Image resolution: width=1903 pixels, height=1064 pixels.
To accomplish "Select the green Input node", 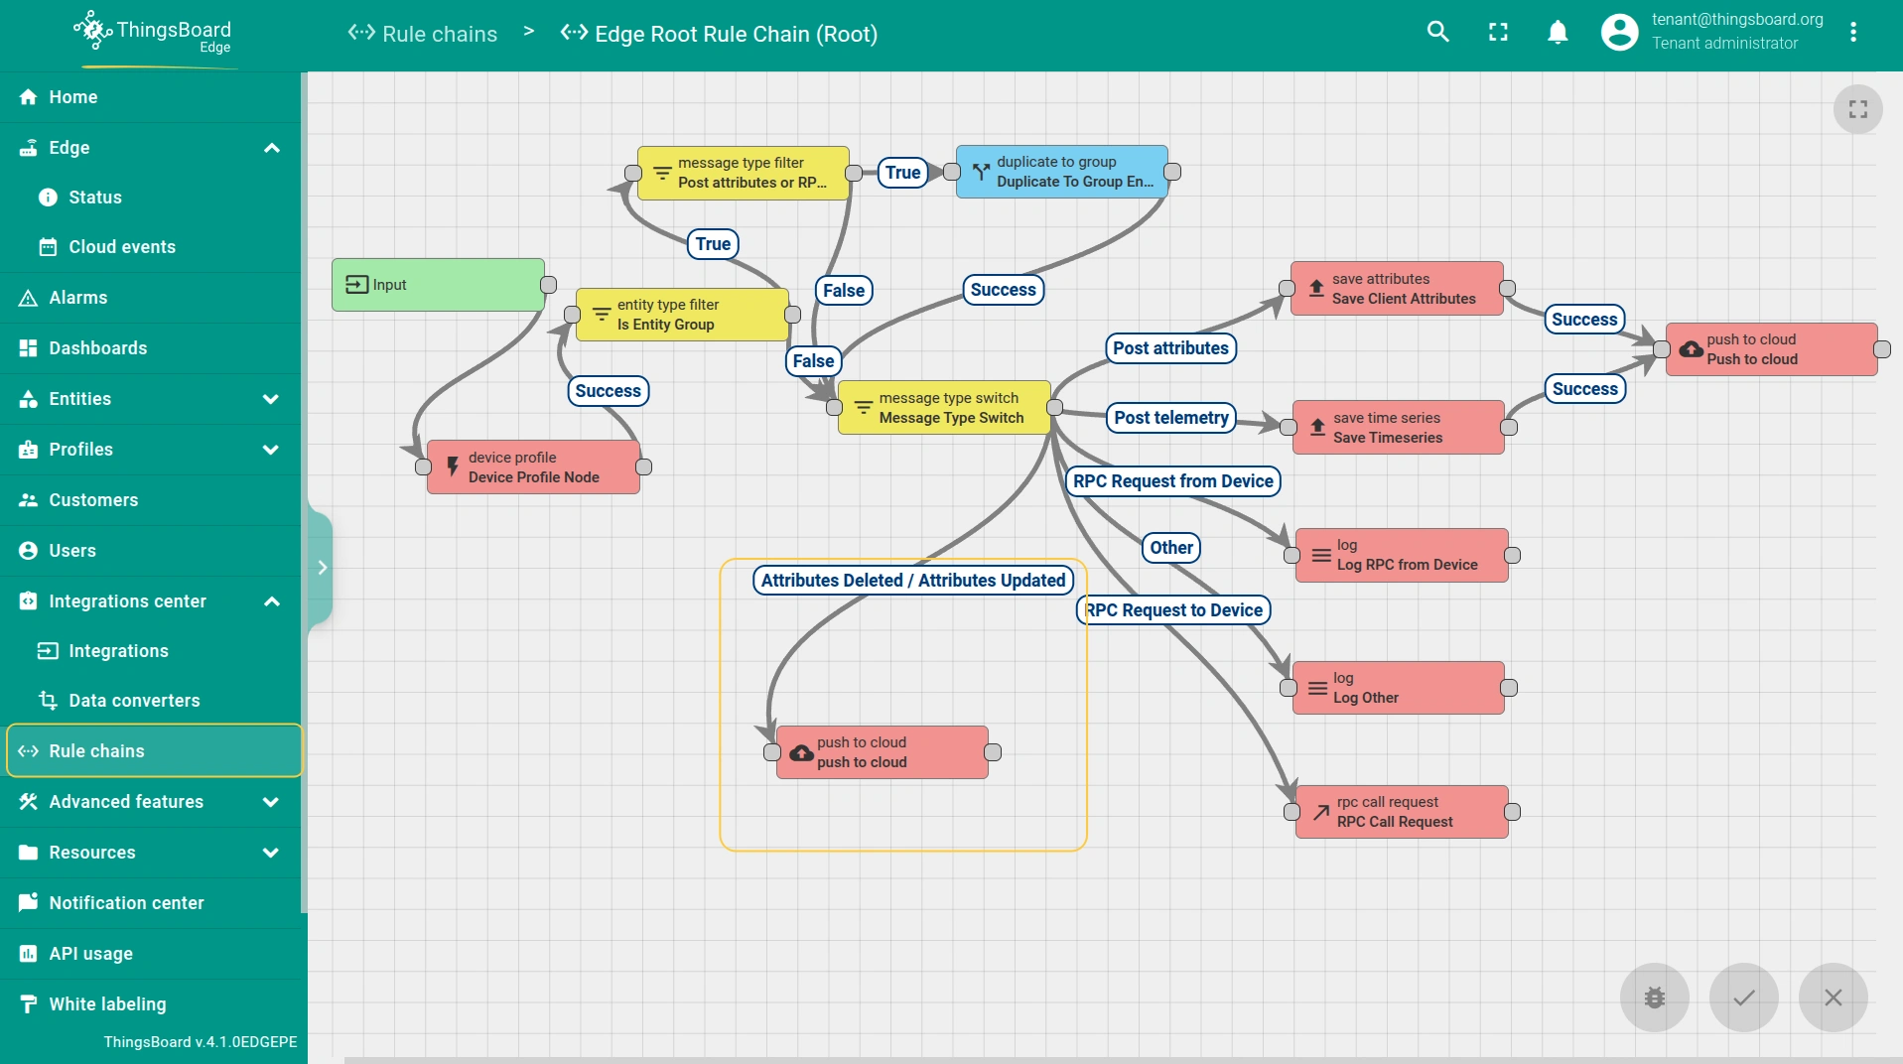I will tap(438, 285).
